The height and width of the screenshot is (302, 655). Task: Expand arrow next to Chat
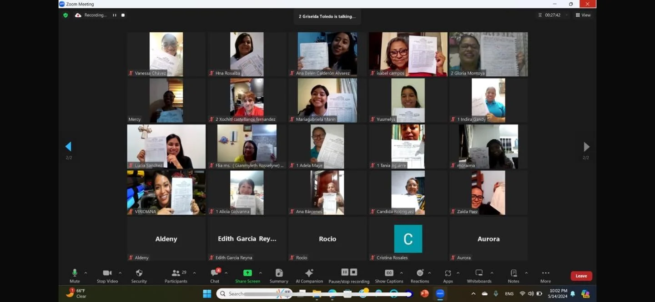coord(226,273)
